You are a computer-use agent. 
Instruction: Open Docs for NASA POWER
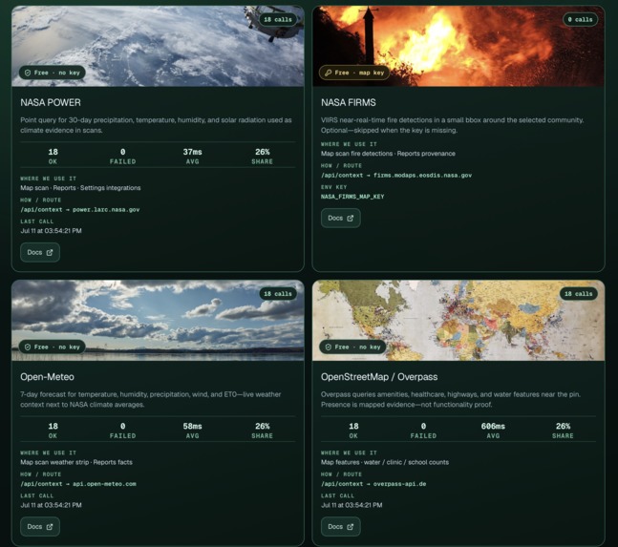click(40, 252)
